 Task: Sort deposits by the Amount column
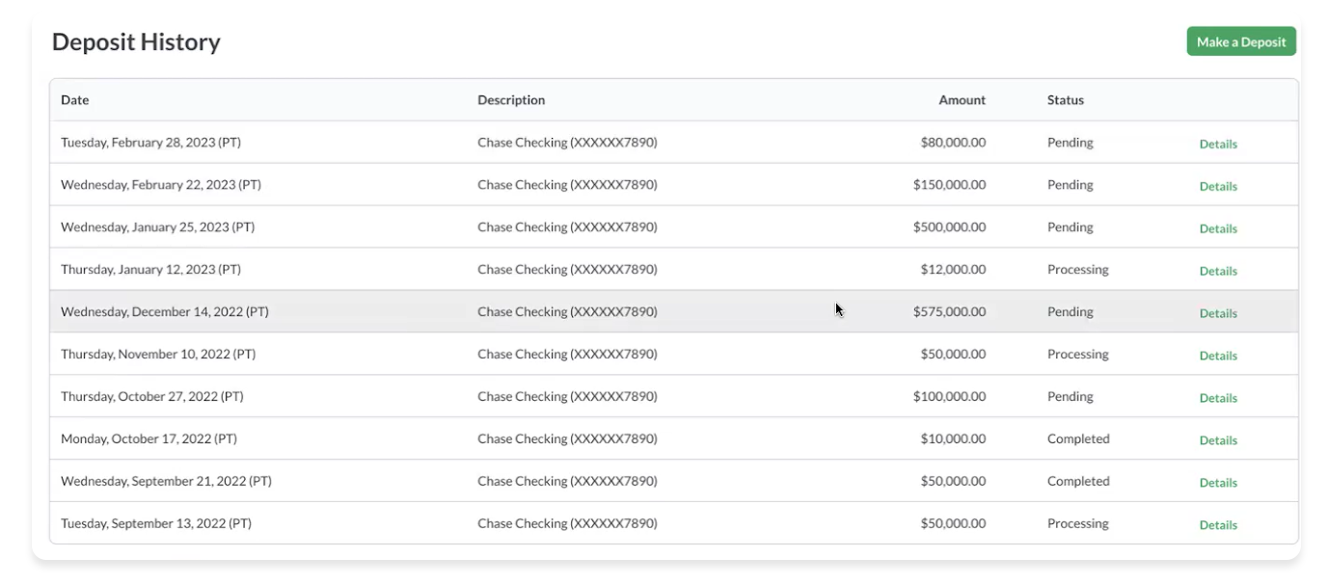[x=962, y=99]
